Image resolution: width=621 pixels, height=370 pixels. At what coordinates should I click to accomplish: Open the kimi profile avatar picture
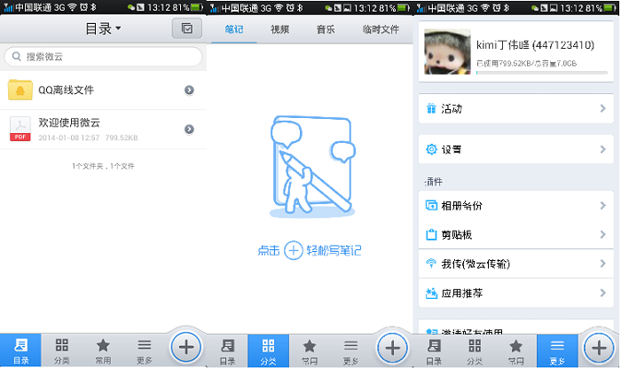(447, 51)
